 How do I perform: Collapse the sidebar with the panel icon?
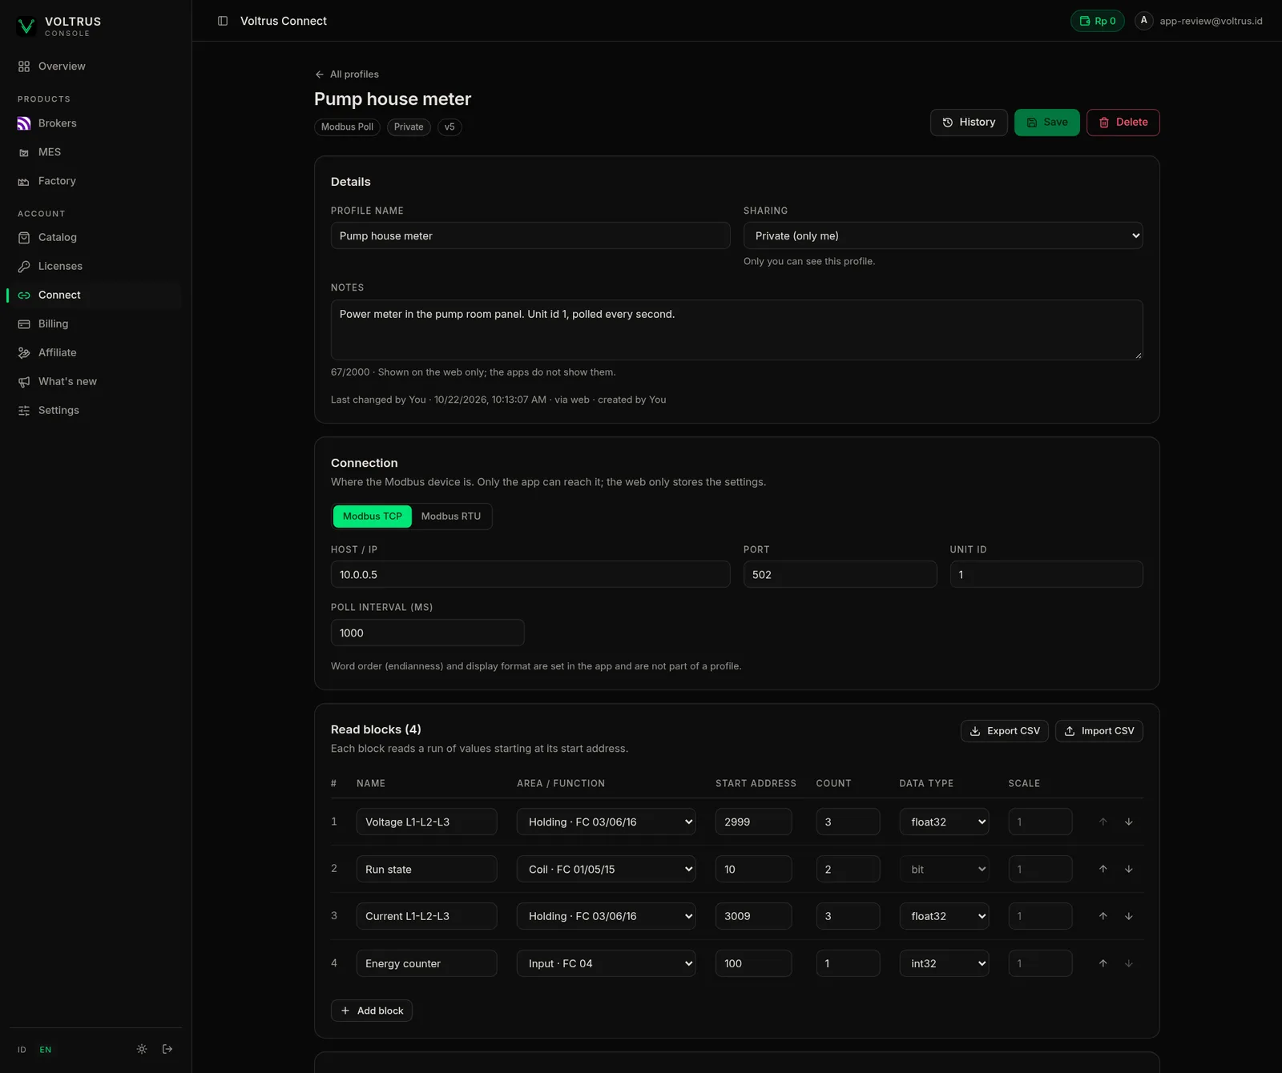(223, 21)
